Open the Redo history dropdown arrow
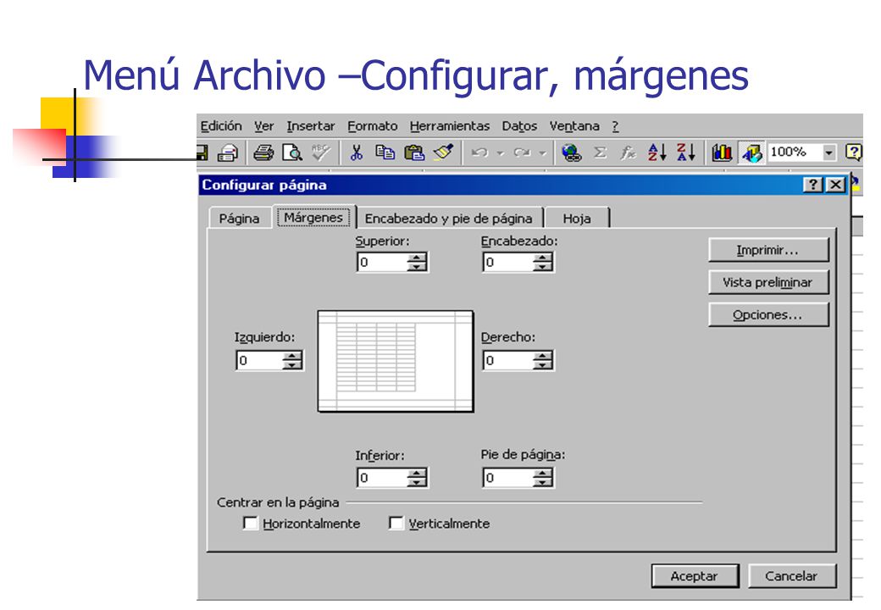The image size is (881, 610). (x=542, y=152)
